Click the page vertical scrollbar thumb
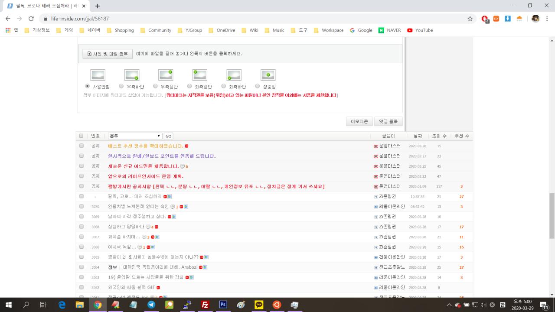 (x=552, y=216)
